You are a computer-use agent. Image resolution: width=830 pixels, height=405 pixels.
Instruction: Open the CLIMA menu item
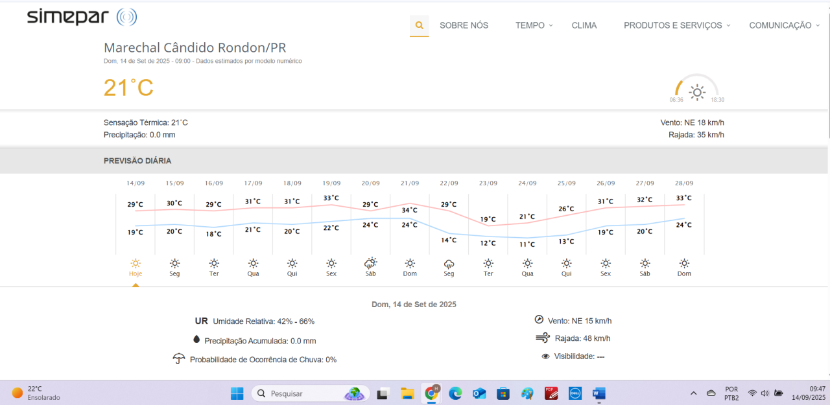coord(584,25)
